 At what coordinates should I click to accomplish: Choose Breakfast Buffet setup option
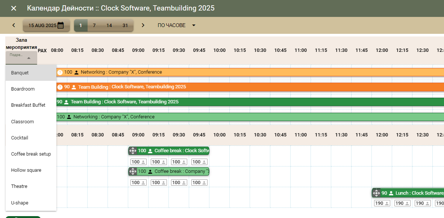click(31, 105)
